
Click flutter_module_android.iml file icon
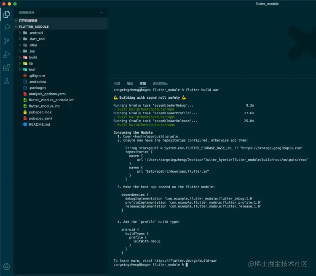click(25, 100)
